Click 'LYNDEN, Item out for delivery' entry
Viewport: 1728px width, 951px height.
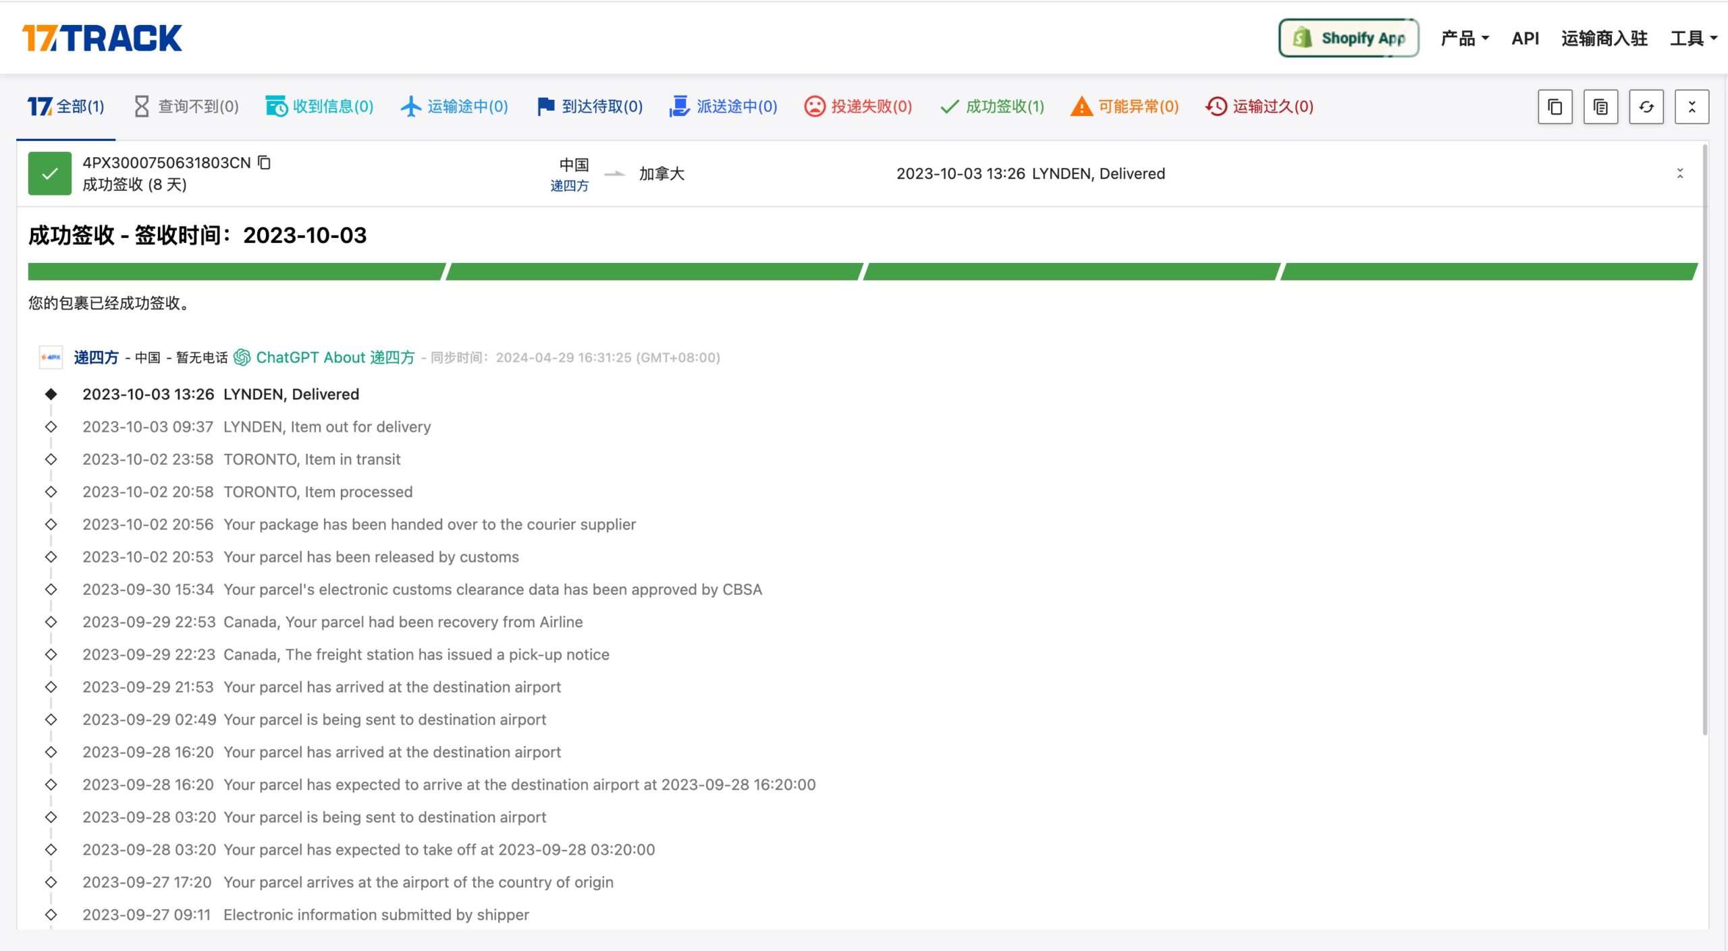327,427
